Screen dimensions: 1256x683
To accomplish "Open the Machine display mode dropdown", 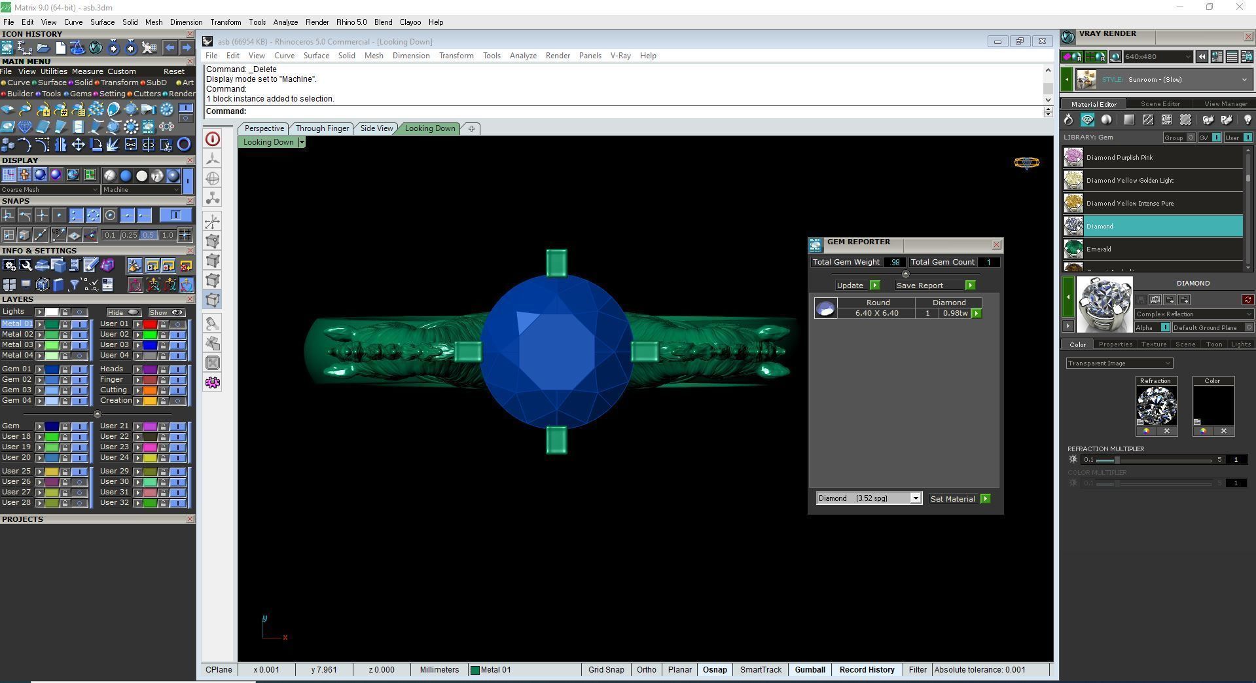I will (x=141, y=190).
